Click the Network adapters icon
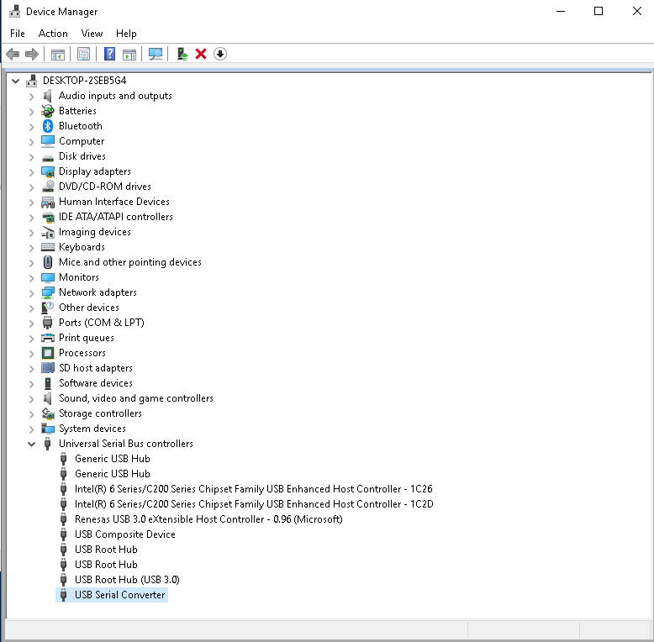This screenshot has width=654, height=642. tap(48, 292)
